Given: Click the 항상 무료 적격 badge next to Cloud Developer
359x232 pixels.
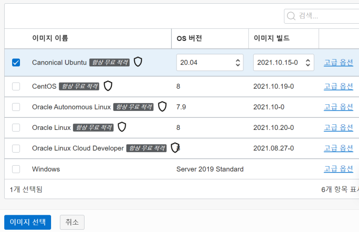Looking at the screenshot, I should 146,148.
